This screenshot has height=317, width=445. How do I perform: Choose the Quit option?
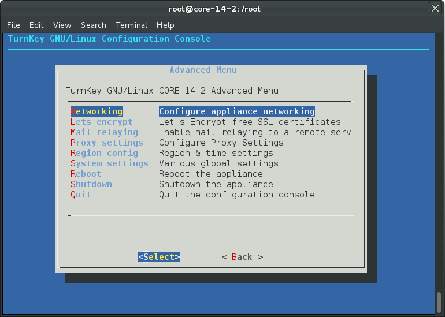pyautogui.click(x=81, y=195)
